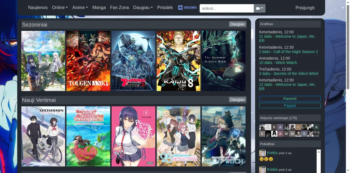Viewport: 350px width, 173px height.
Task: Open the Fan Zona page
Action: [119, 8]
